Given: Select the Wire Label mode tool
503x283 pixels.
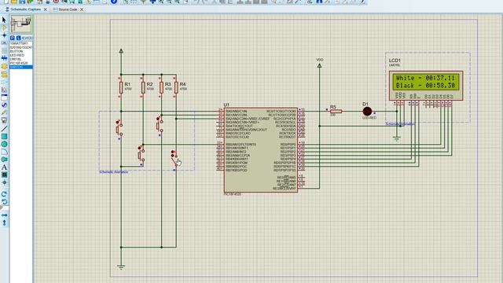Looking at the screenshot, I should click(4, 43).
